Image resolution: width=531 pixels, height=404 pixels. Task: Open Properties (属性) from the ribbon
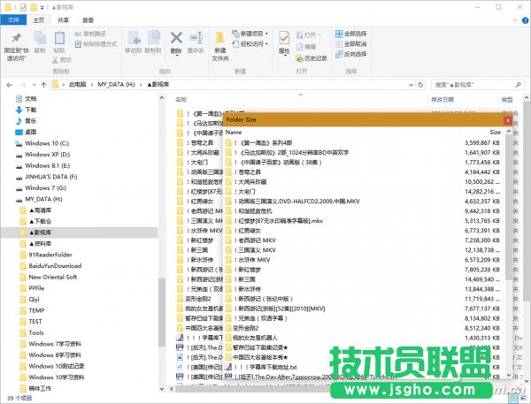tap(284, 42)
